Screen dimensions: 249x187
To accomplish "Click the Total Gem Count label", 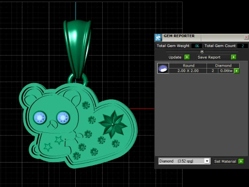I will pyautogui.click(x=220, y=46).
